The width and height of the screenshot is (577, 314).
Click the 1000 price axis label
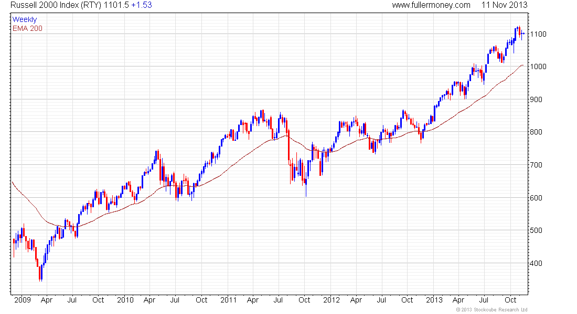(538, 66)
